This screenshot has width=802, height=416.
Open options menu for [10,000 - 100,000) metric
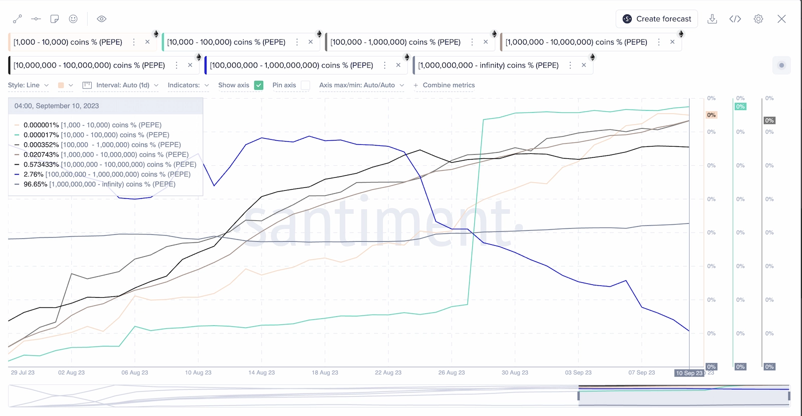(297, 42)
